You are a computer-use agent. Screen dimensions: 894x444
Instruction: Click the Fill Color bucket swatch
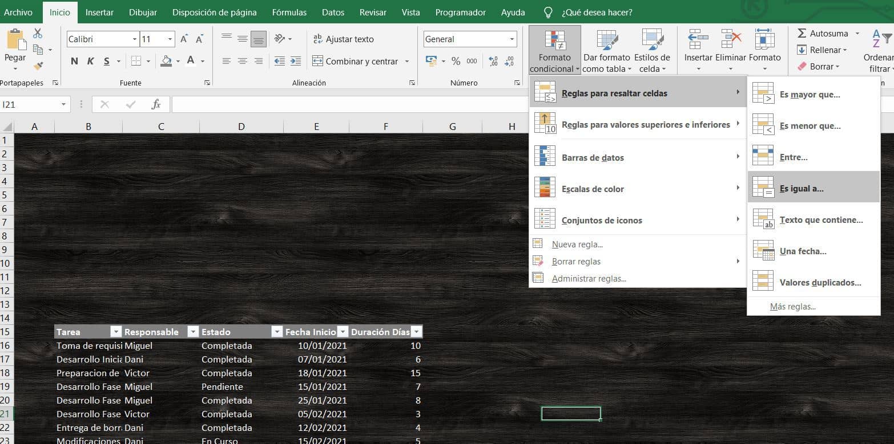tap(167, 61)
